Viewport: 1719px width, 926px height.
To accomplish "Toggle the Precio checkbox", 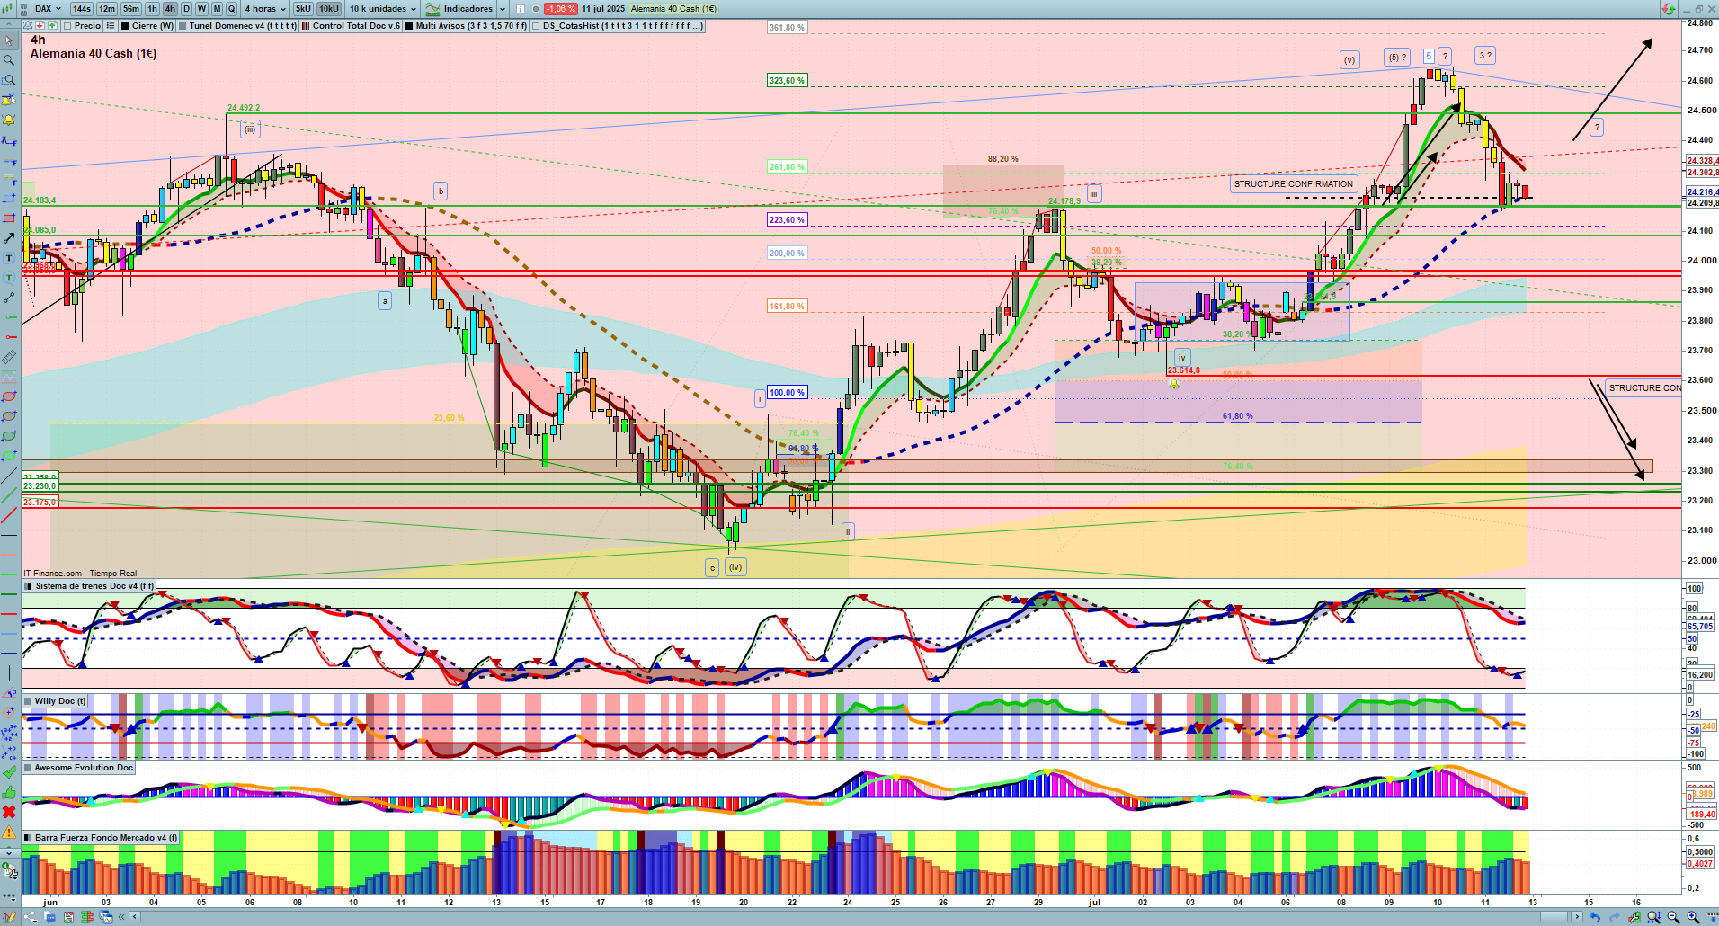I will (x=68, y=26).
